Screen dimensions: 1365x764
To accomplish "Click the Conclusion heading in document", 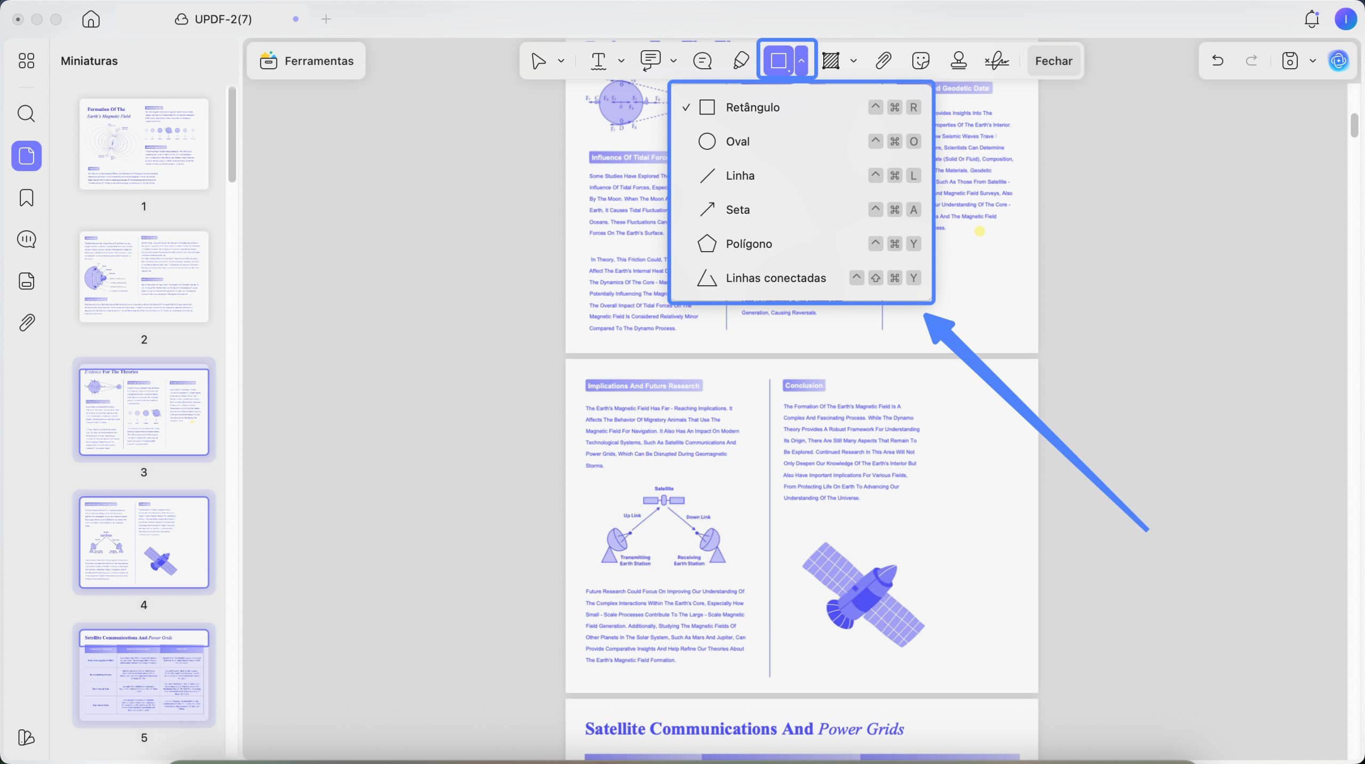I will [x=804, y=385].
